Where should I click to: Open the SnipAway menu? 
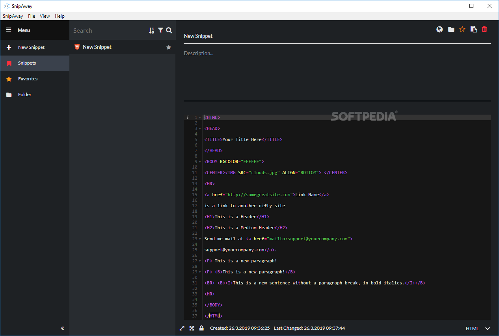[x=13, y=16]
